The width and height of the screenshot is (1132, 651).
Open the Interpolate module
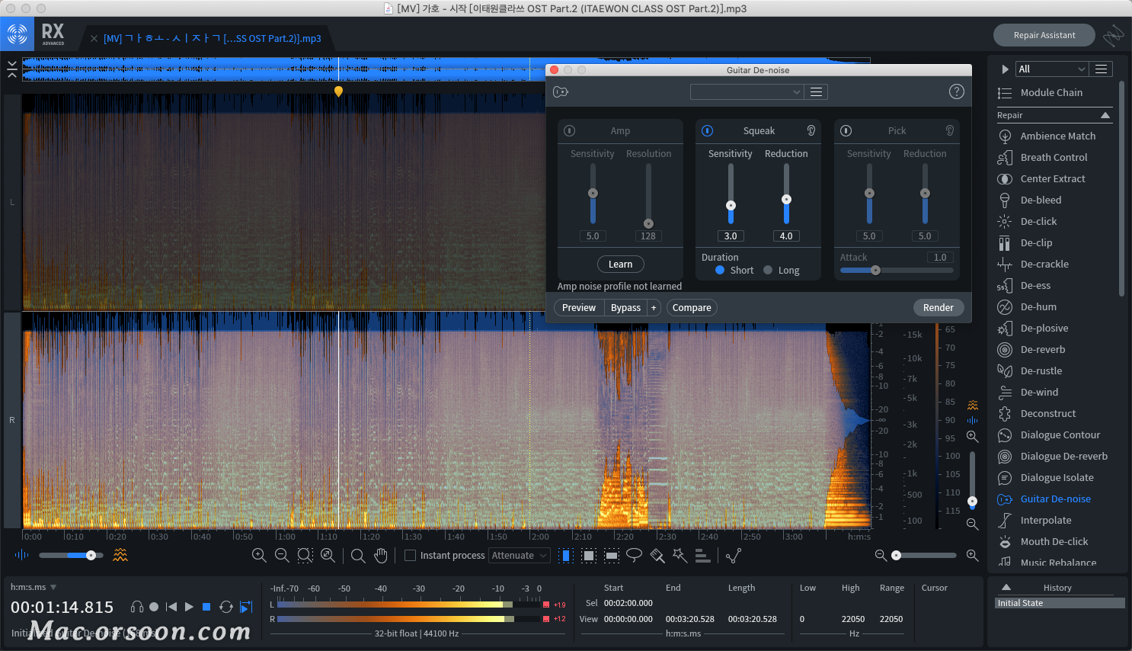pos(1046,520)
